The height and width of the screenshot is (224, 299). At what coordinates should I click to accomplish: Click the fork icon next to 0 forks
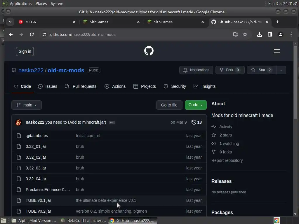pos(214,152)
